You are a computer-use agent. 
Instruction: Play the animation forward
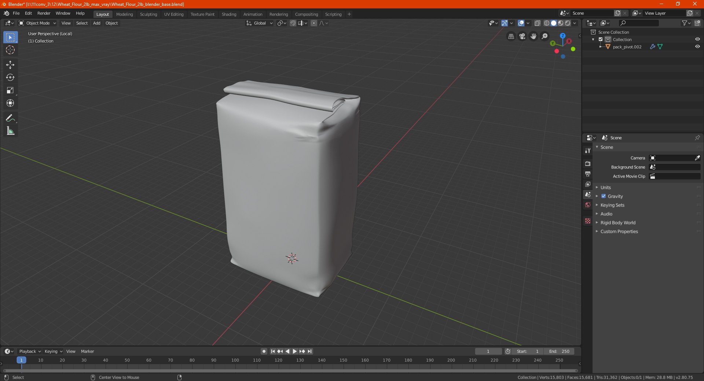pyautogui.click(x=295, y=351)
